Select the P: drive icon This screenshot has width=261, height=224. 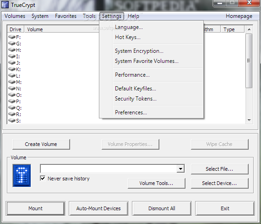pyautogui.click(x=12, y=101)
